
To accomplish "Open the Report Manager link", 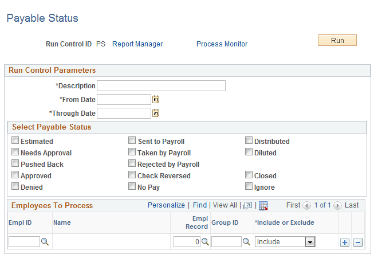I will [x=137, y=44].
